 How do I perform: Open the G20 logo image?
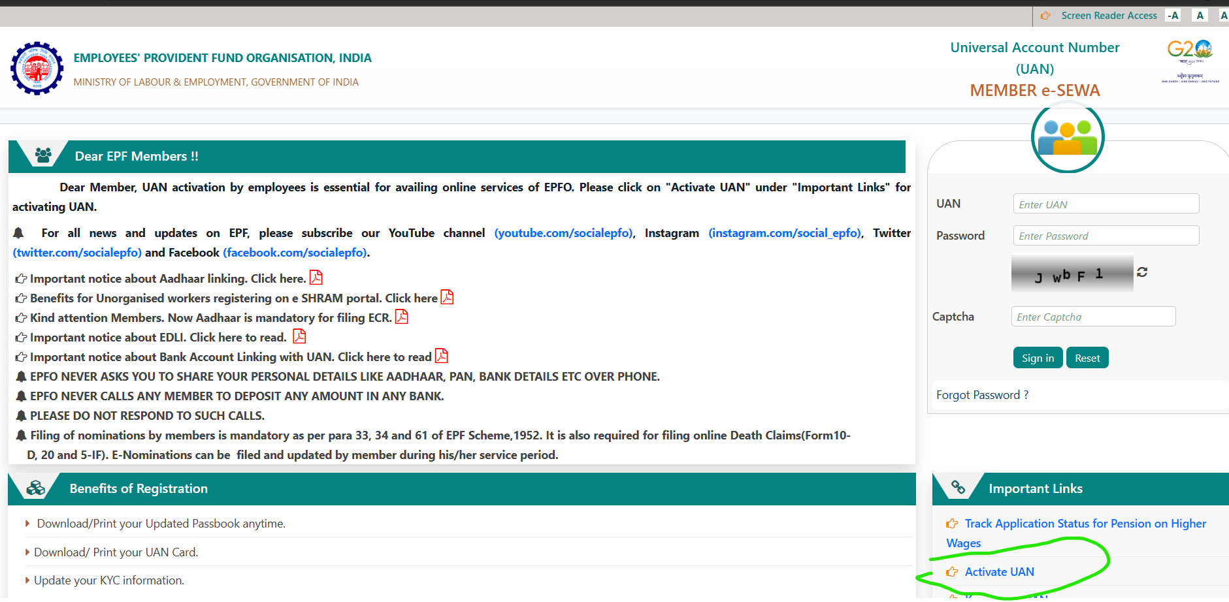point(1190,61)
